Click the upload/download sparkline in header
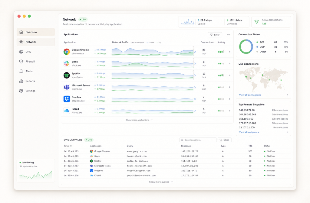The image size is (310, 203). point(187,22)
